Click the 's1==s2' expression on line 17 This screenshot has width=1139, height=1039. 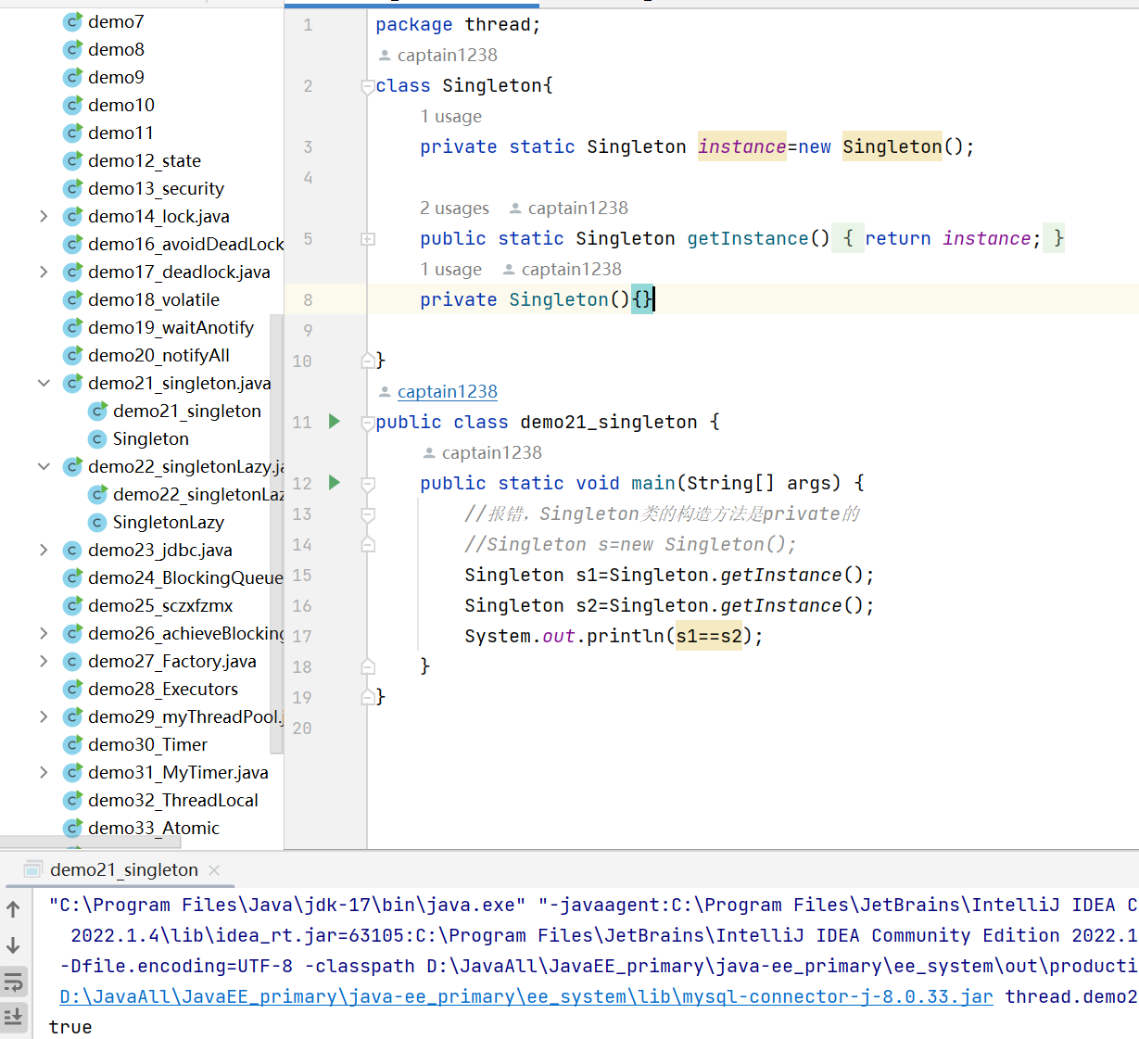pyautogui.click(x=709, y=636)
